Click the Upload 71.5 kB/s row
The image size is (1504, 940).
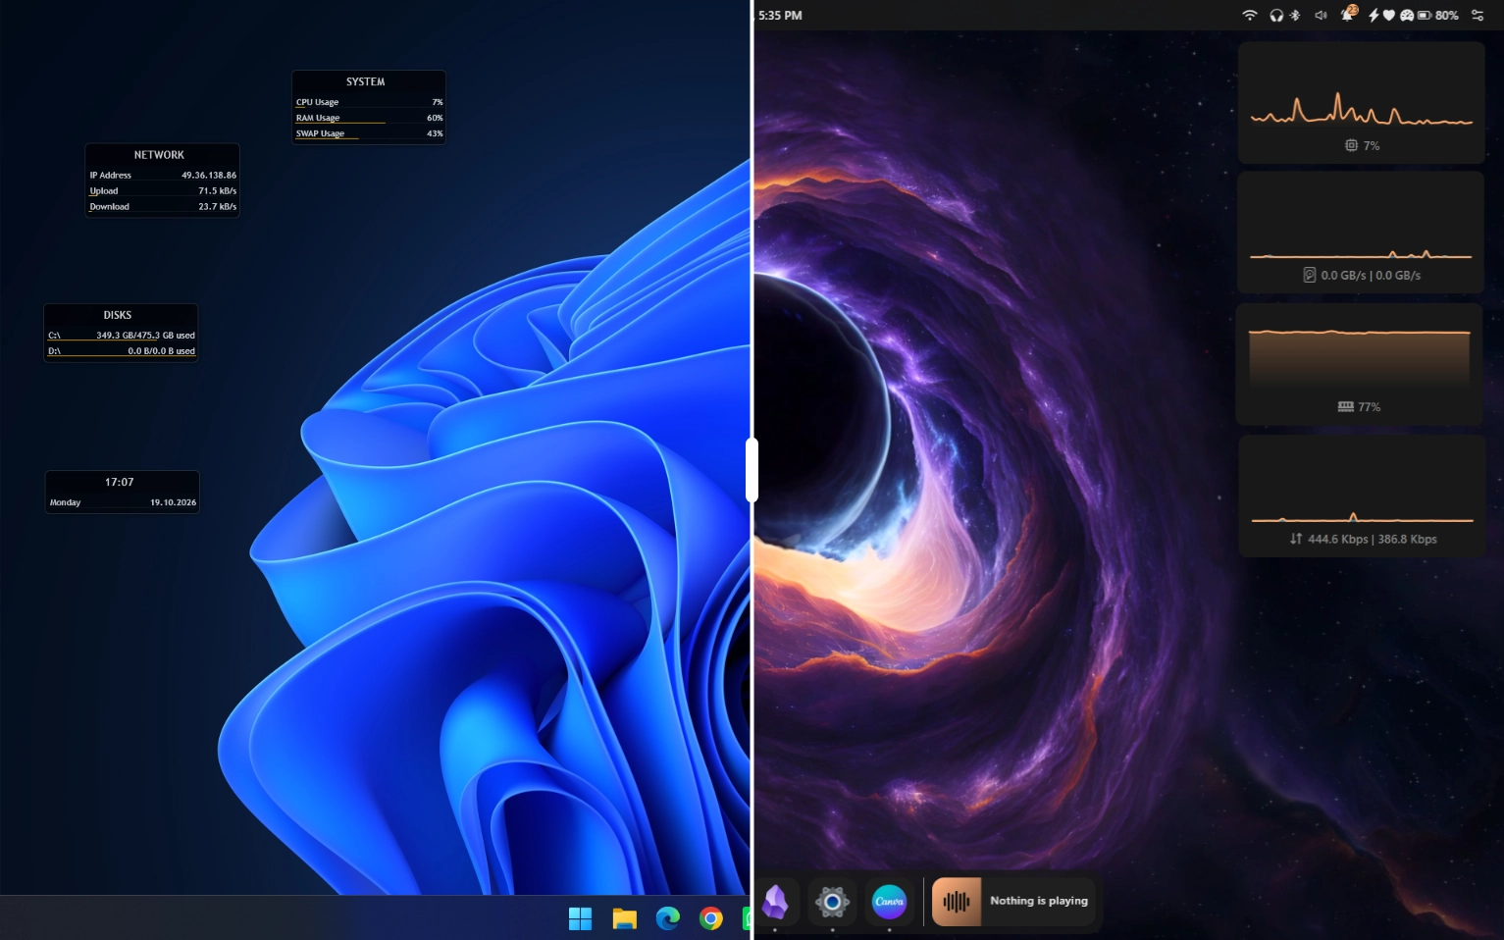click(163, 190)
